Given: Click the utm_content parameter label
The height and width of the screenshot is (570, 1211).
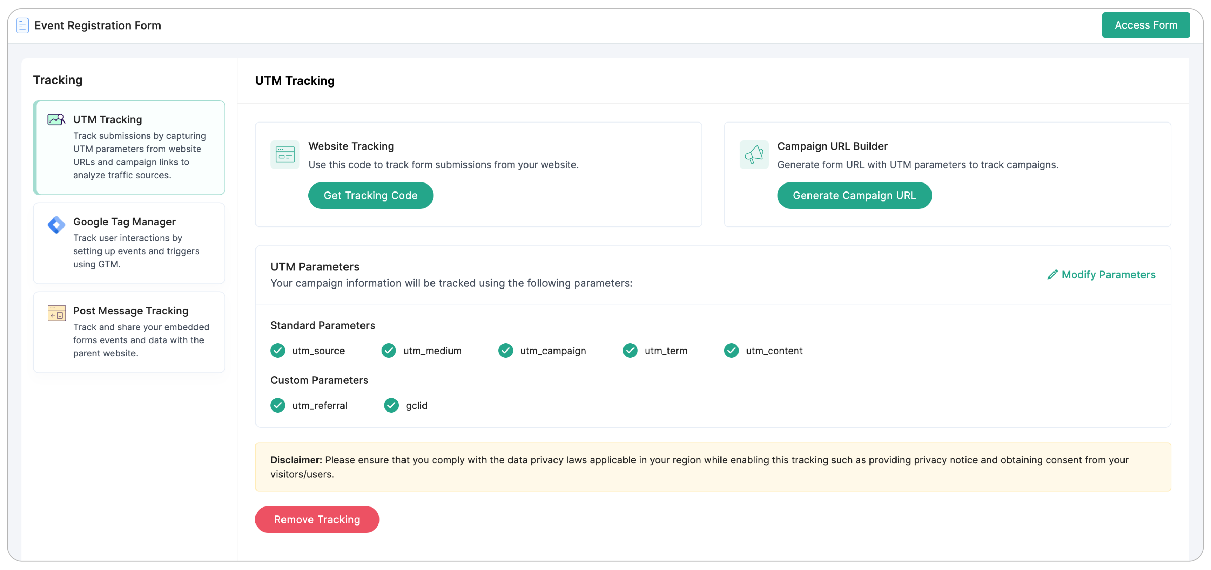Looking at the screenshot, I should point(774,351).
